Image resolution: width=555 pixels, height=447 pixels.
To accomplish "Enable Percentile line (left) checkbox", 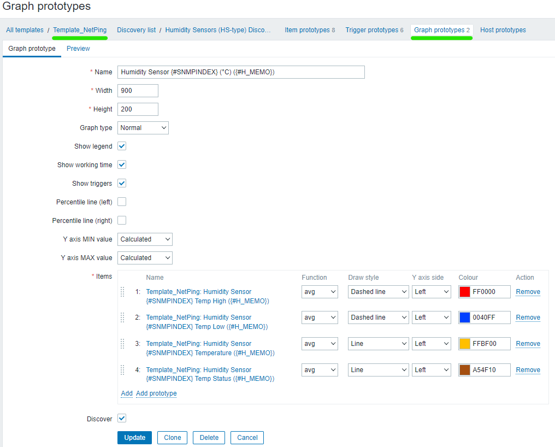I will [122, 202].
